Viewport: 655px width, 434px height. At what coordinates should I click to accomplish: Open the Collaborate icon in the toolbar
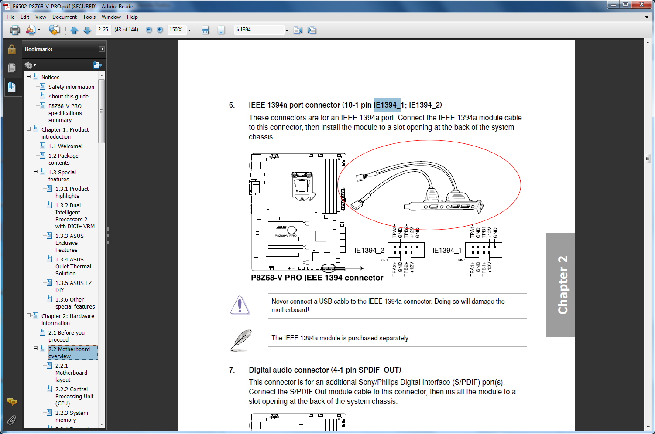31,30
